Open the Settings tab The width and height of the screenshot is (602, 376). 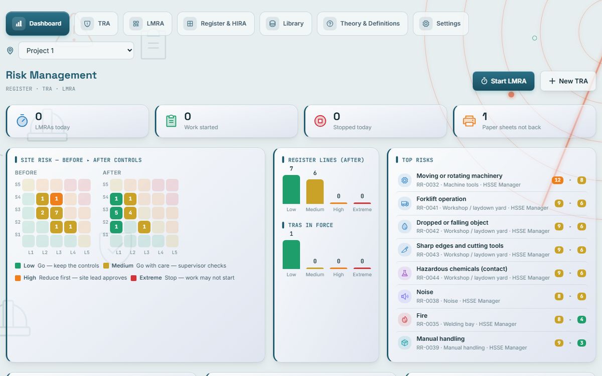tap(440, 24)
